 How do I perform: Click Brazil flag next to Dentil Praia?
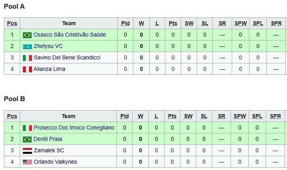pos(27,139)
